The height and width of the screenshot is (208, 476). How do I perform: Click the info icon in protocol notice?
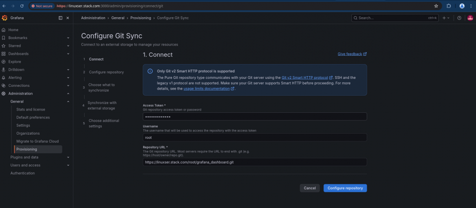[x=150, y=71]
